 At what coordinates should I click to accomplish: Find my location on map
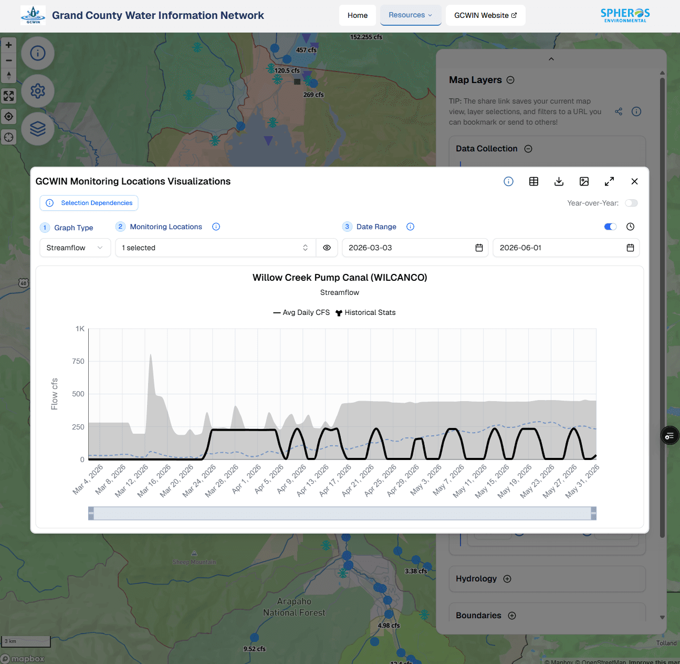[9, 117]
